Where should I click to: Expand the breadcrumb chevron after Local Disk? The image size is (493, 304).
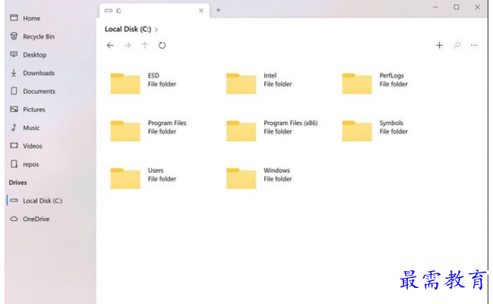pos(156,29)
